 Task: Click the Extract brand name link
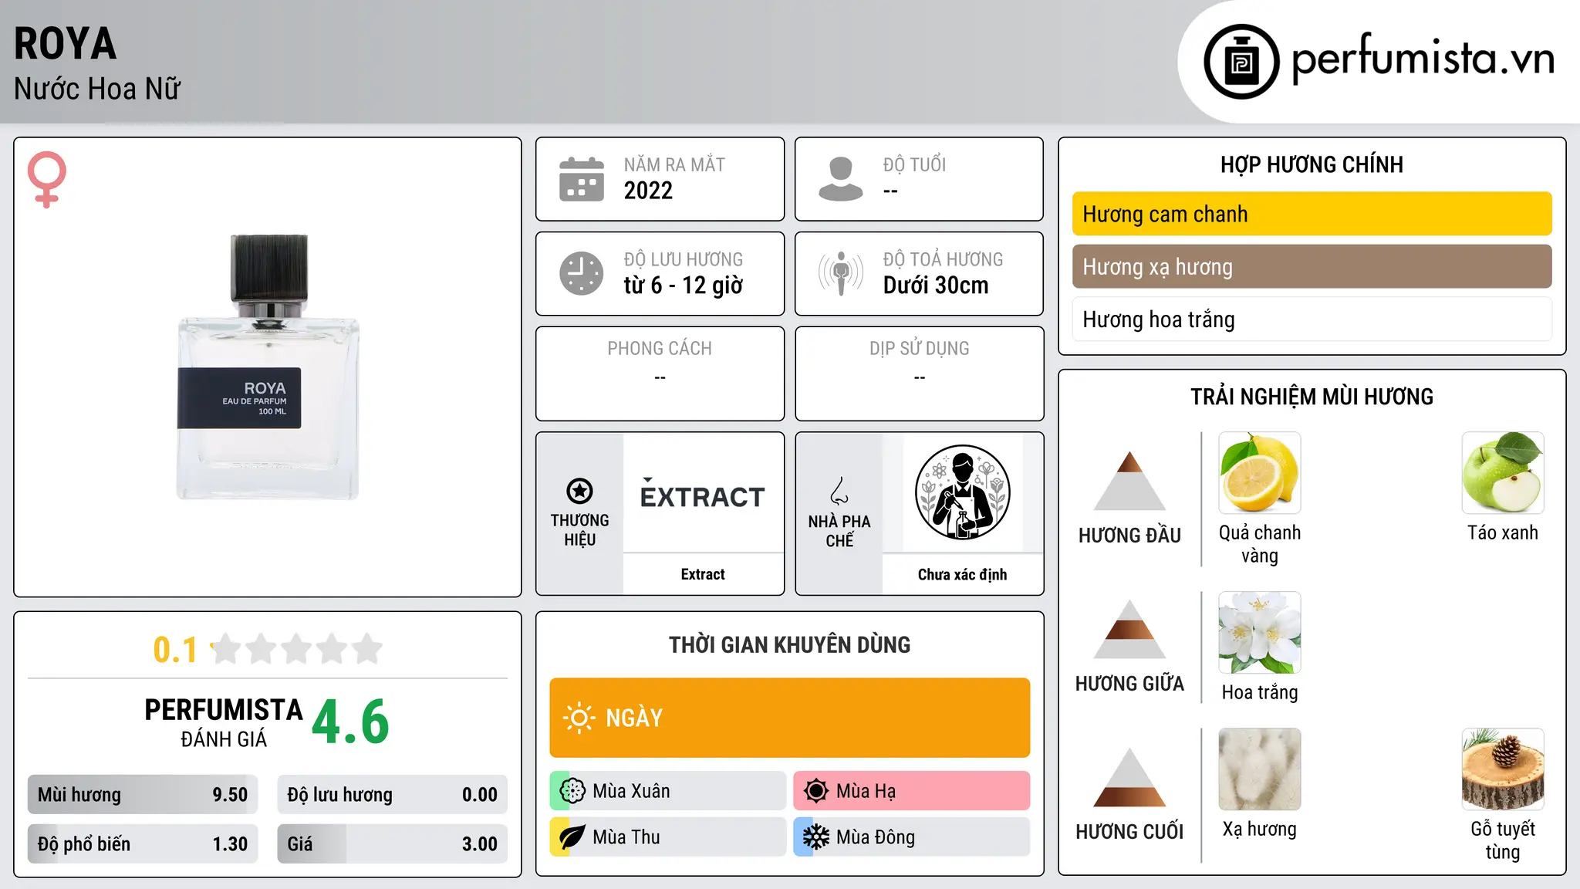click(x=703, y=574)
